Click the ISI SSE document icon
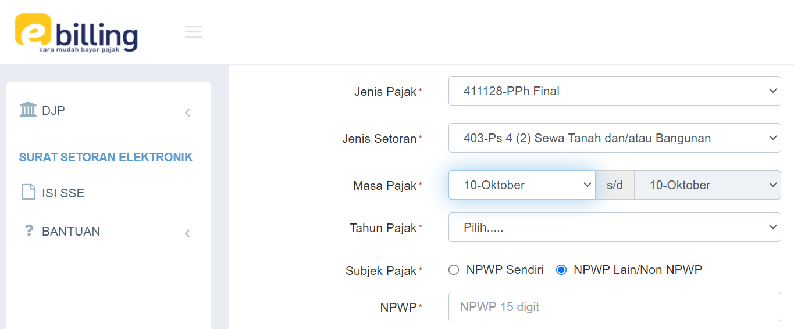 (29, 192)
